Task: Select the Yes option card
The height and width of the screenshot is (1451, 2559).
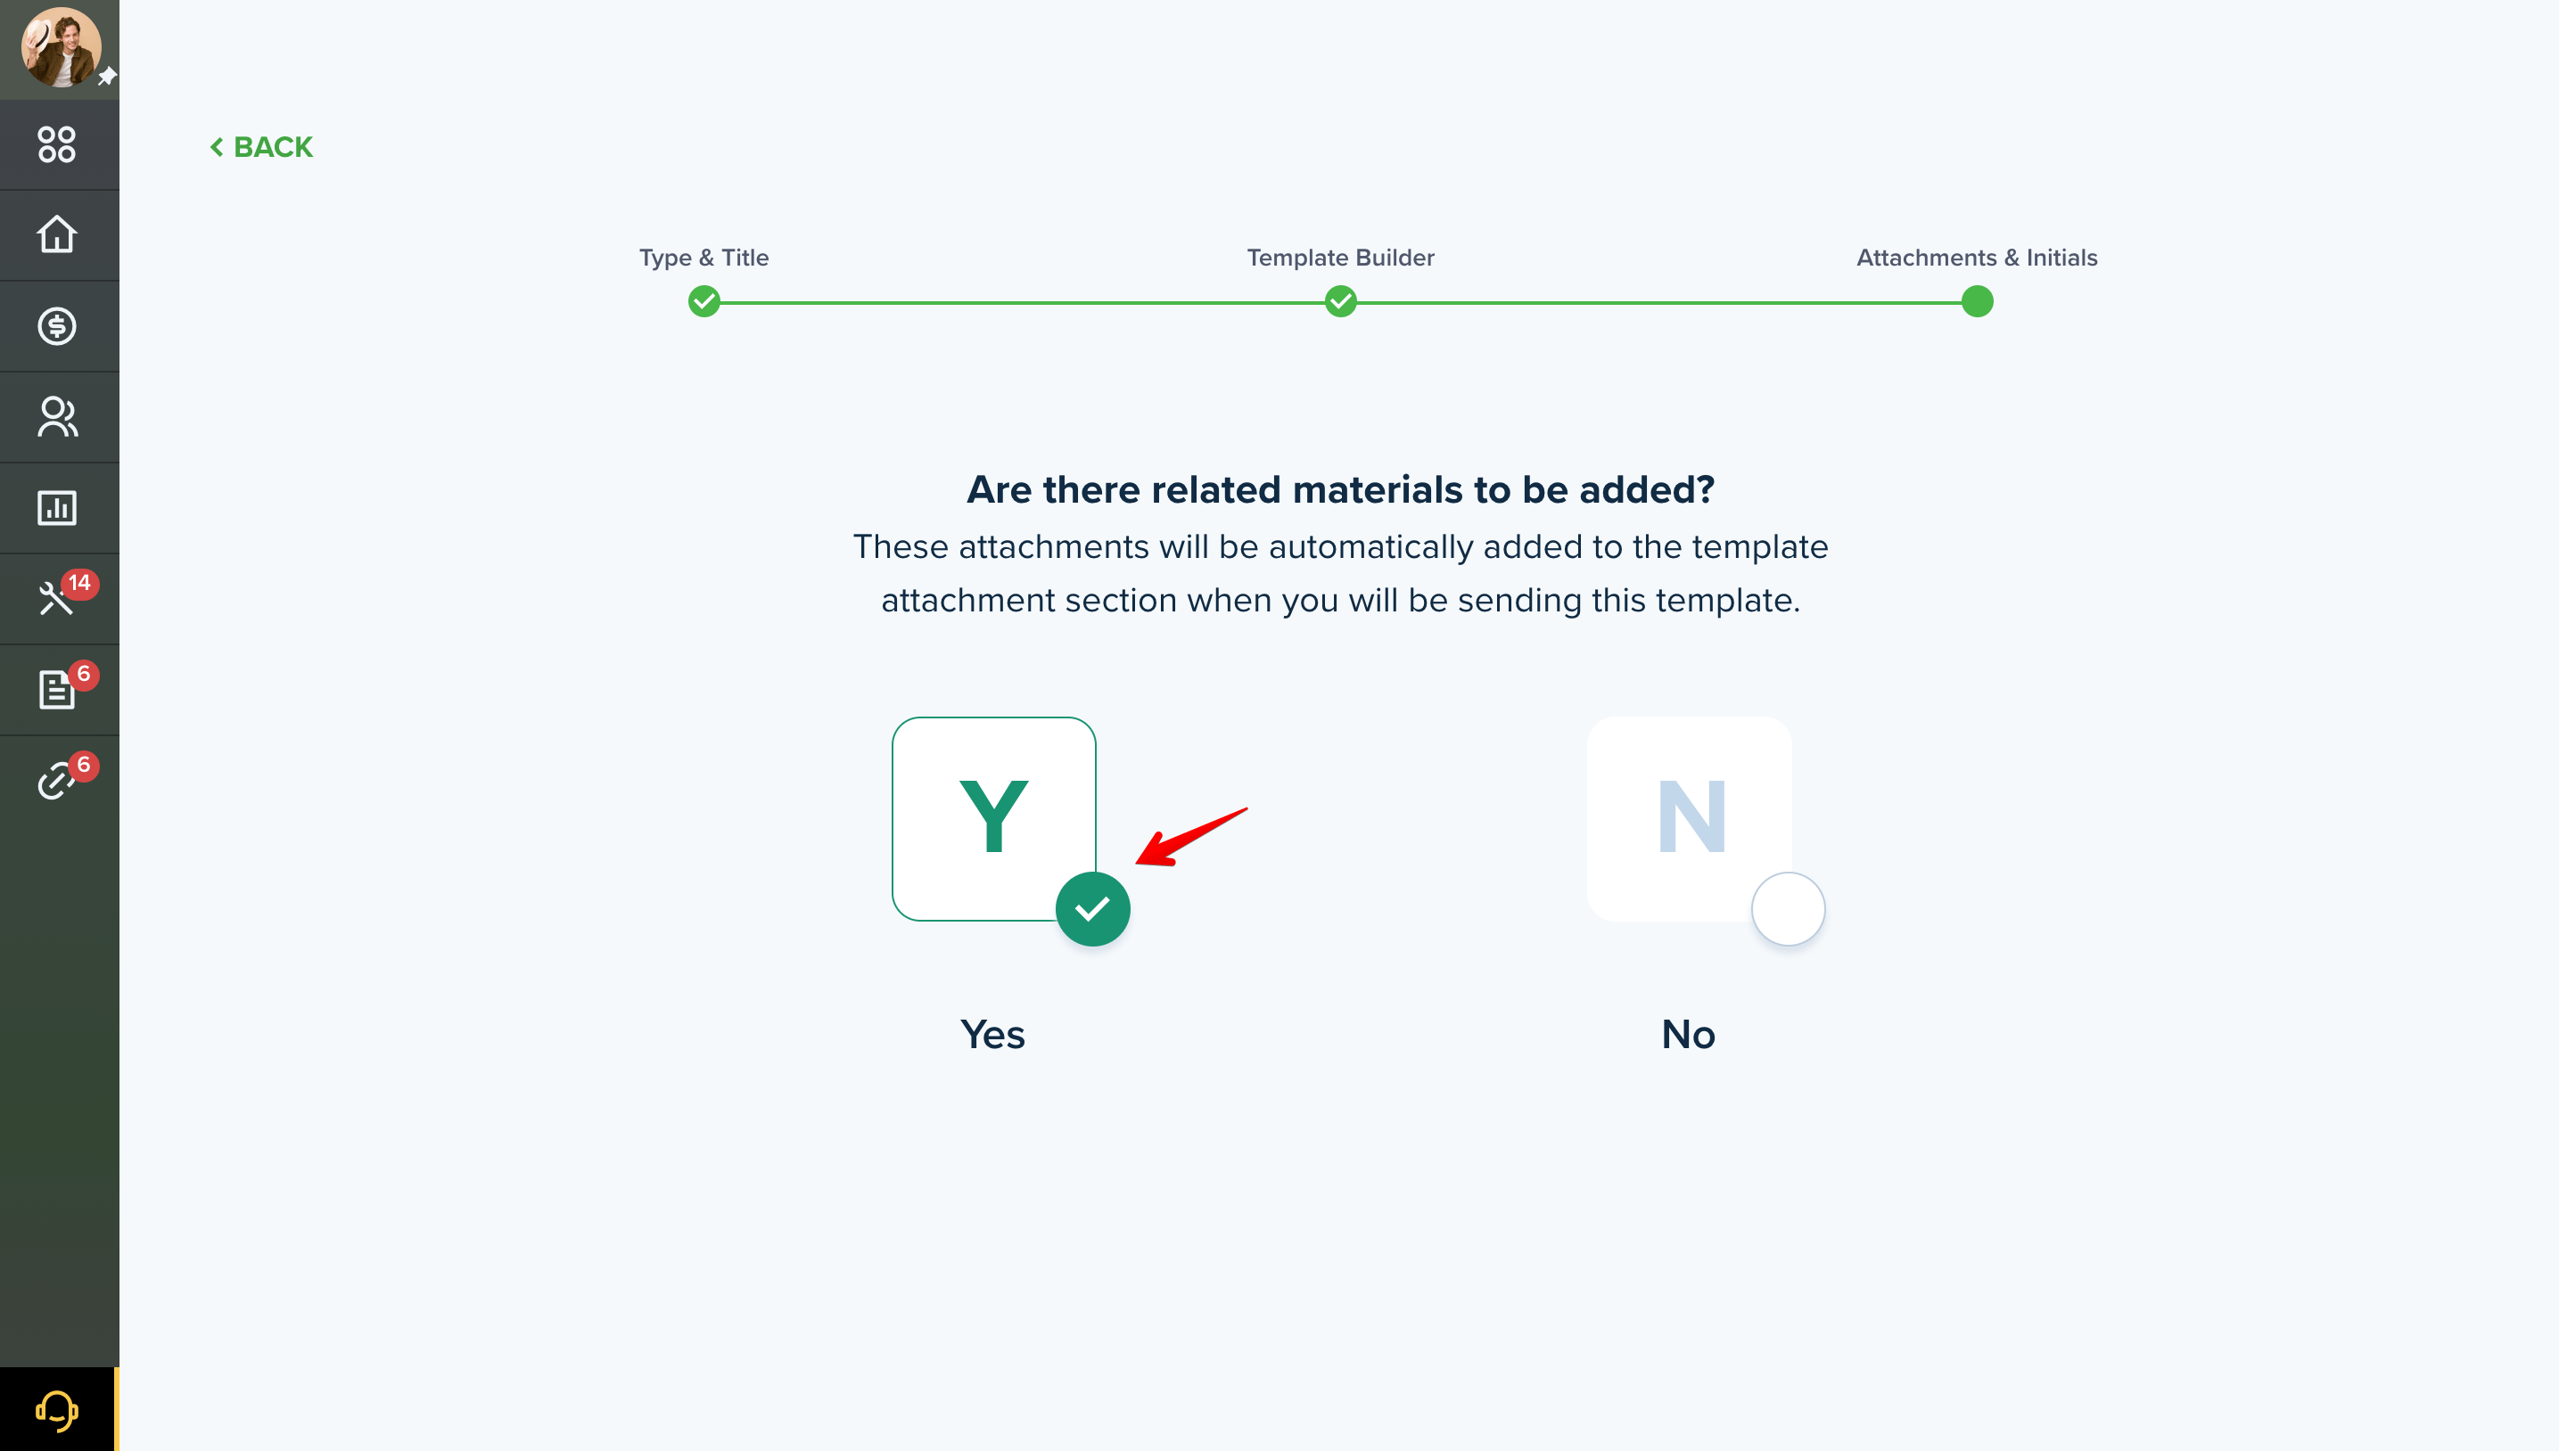Action: pos(994,818)
